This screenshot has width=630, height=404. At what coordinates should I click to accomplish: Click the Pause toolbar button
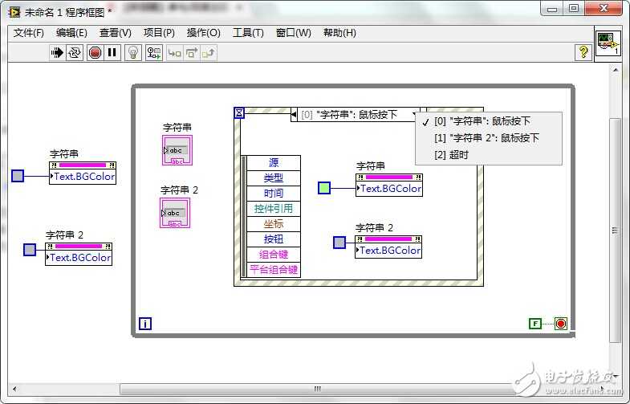pos(112,53)
